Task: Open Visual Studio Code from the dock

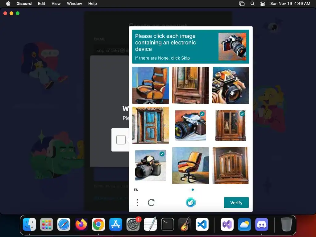Action: tap(202, 224)
